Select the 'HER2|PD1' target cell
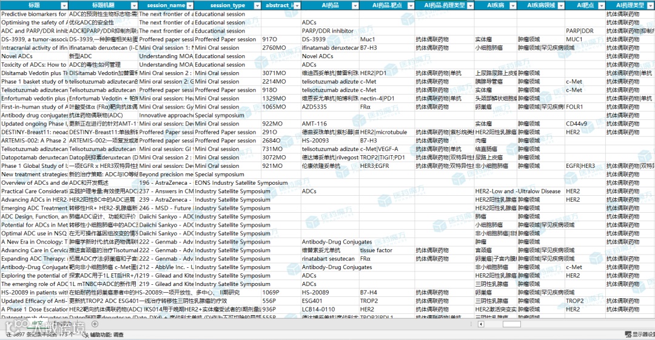This screenshot has height=340, width=655. tap(387, 73)
